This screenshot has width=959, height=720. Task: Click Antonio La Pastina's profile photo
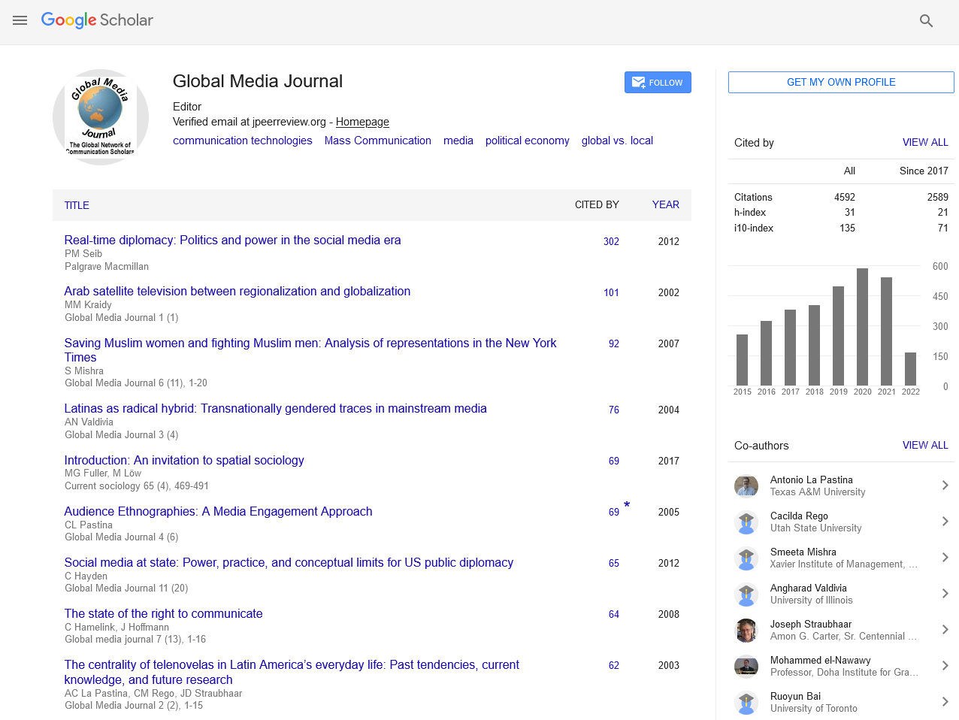pyautogui.click(x=746, y=486)
